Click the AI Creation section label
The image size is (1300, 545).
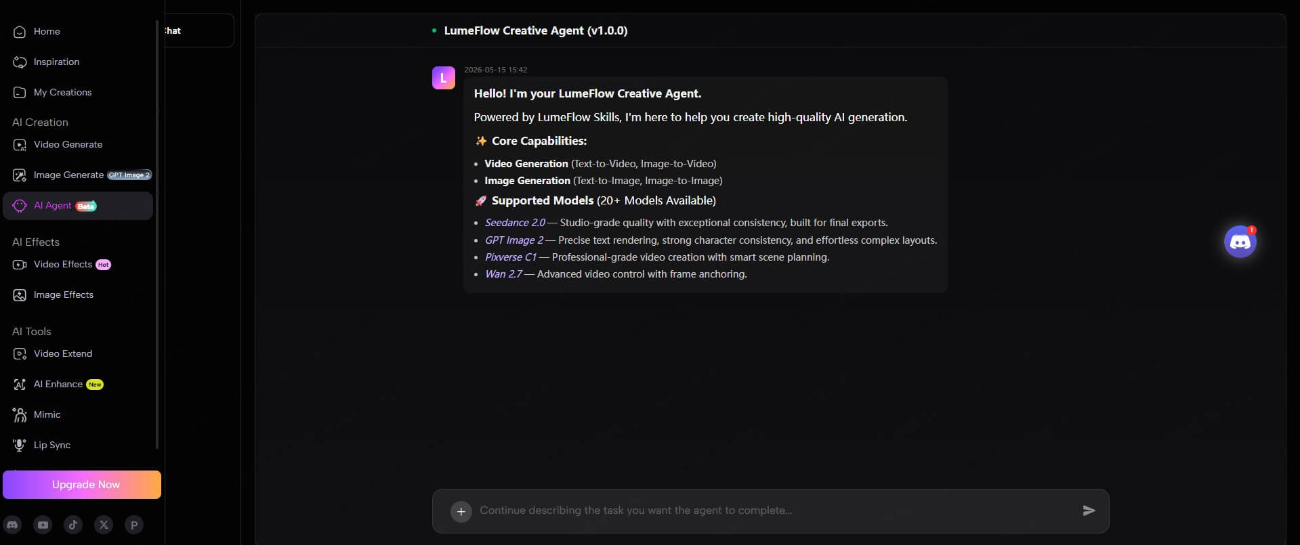(x=40, y=123)
